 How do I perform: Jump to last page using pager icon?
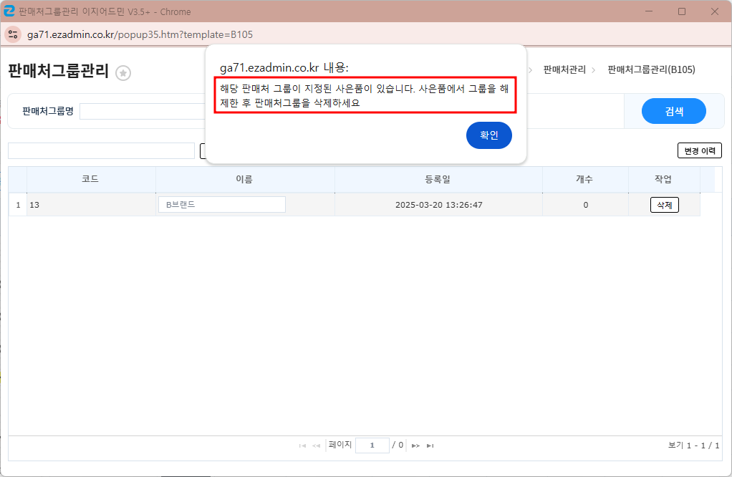point(430,445)
